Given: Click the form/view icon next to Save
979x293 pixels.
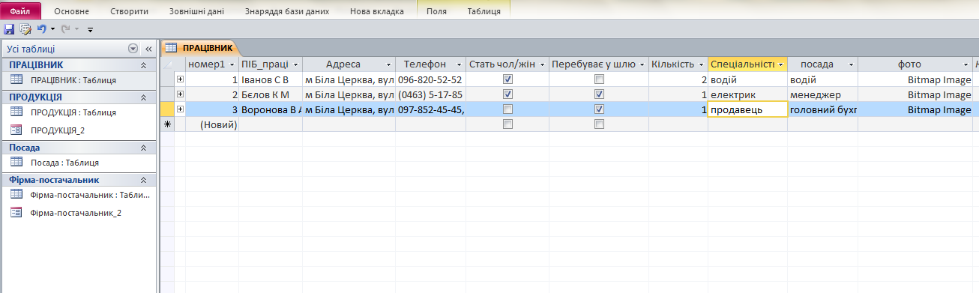Looking at the screenshot, I should 25,29.
